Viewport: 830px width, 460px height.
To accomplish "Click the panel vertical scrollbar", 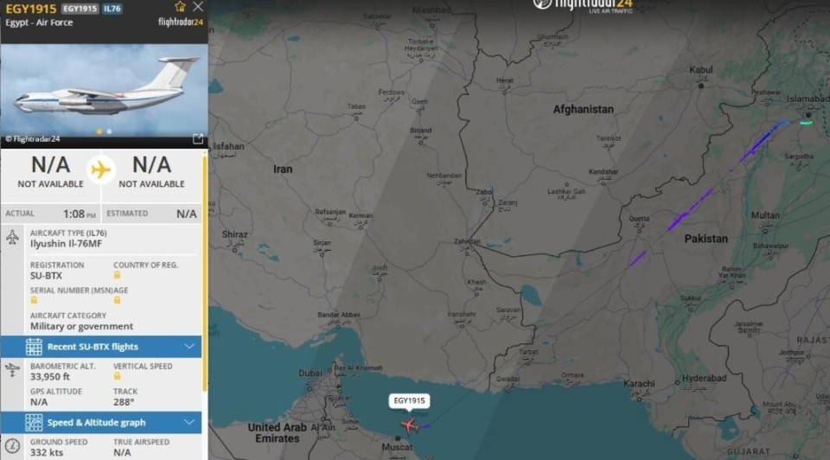I will coord(204,272).
